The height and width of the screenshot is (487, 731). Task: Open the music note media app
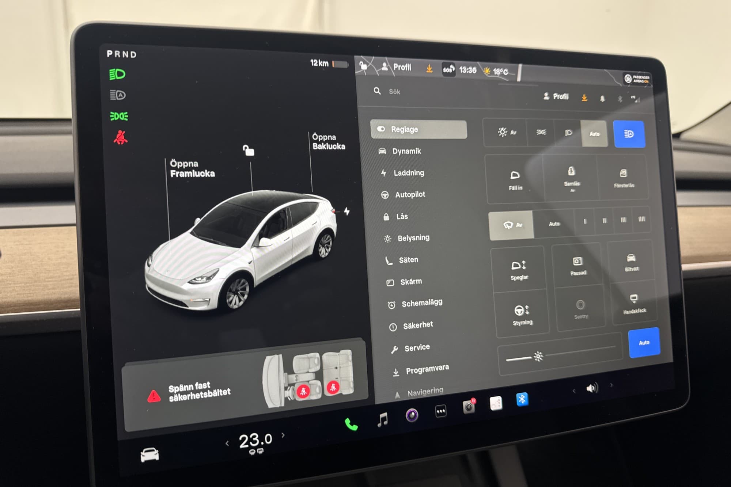[x=382, y=419]
